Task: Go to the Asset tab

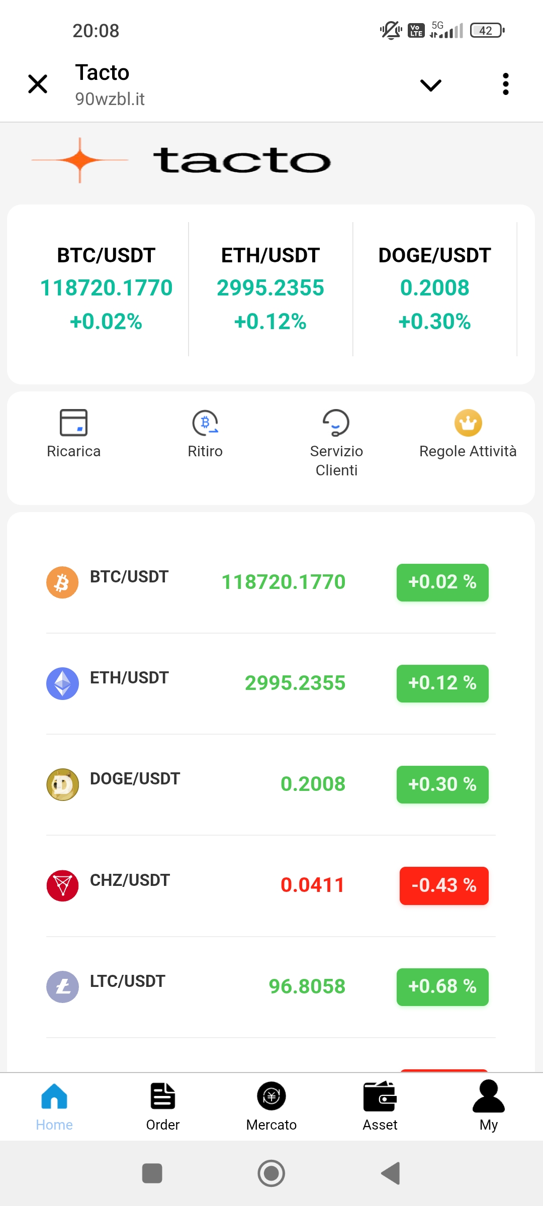Action: coord(380,1105)
